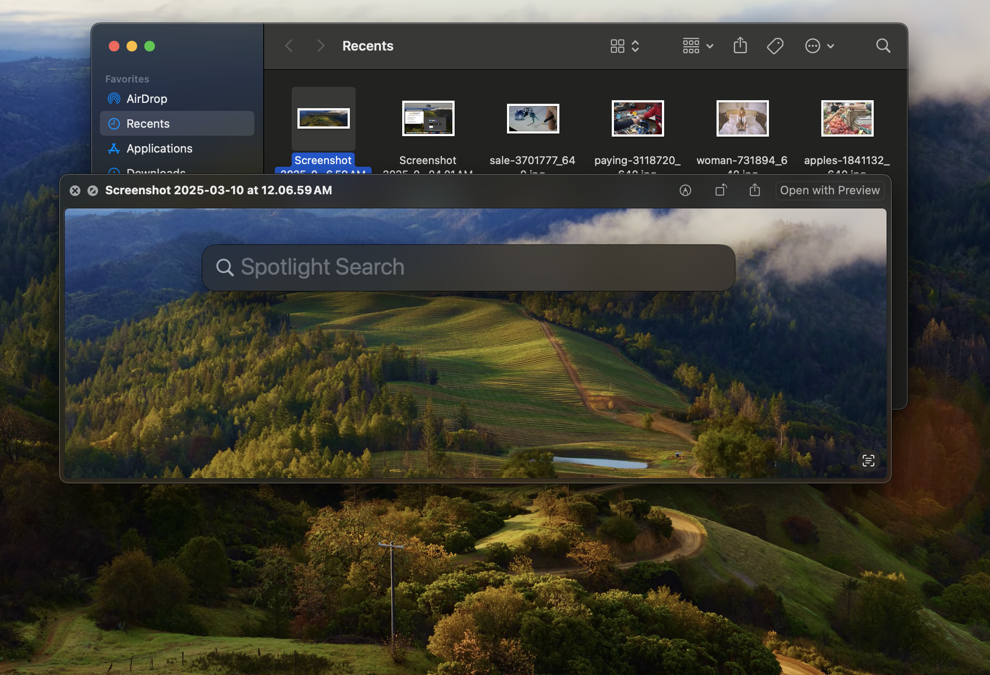Viewport: 990px width, 675px height.
Task: Select AirDrop in the sidebar
Action: click(x=177, y=98)
